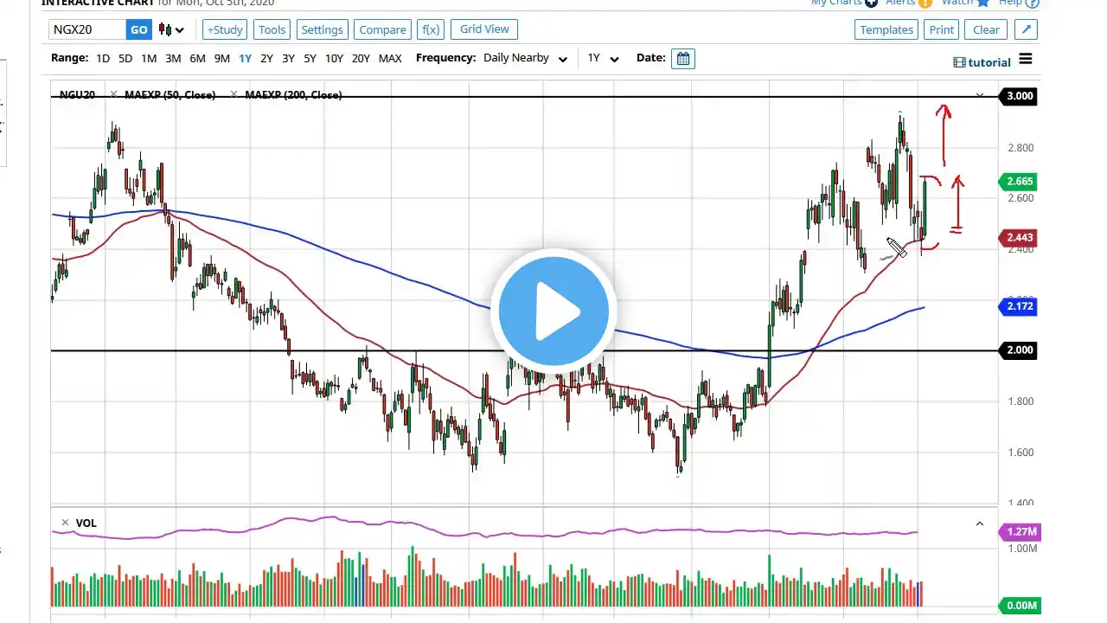1107x623 pixels.
Task: Click the blue 2.172 moving average tag
Action: (1017, 306)
